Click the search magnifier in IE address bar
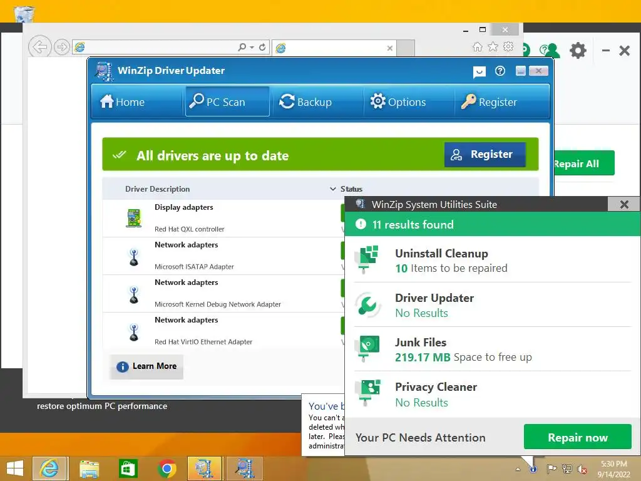The width and height of the screenshot is (641, 481). [242, 48]
